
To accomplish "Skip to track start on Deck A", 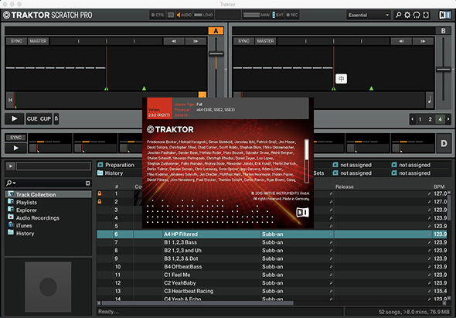I will point(10,100).
